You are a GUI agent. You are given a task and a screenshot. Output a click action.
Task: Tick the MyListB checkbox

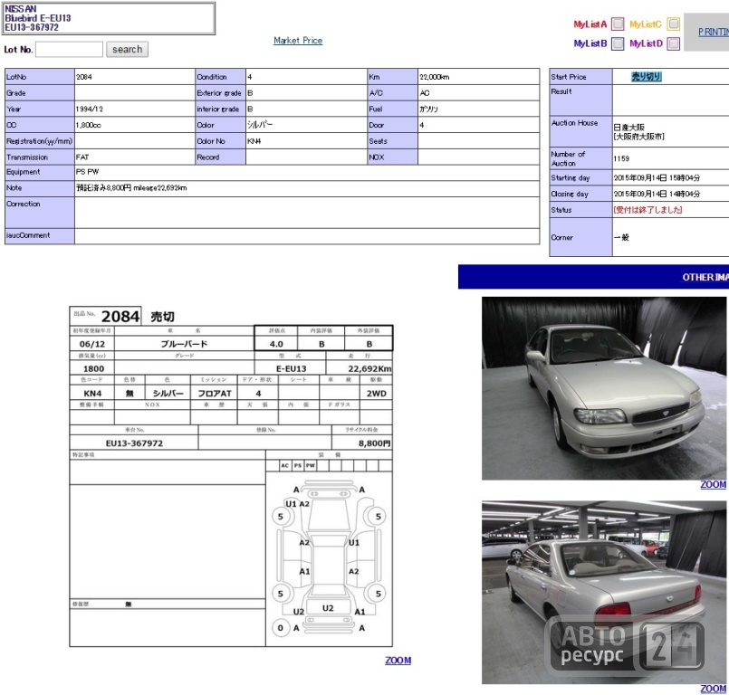click(618, 43)
